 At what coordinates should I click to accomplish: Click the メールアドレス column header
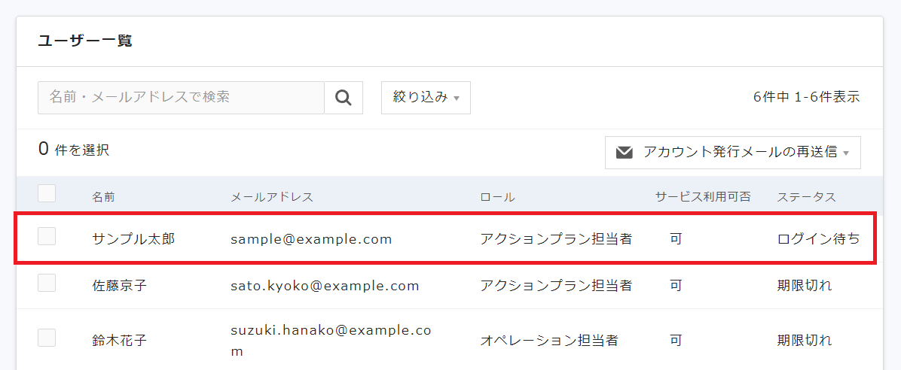pos(272,197)
